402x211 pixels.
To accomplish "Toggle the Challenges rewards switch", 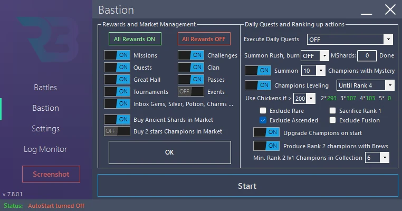I will click(191, 55).
